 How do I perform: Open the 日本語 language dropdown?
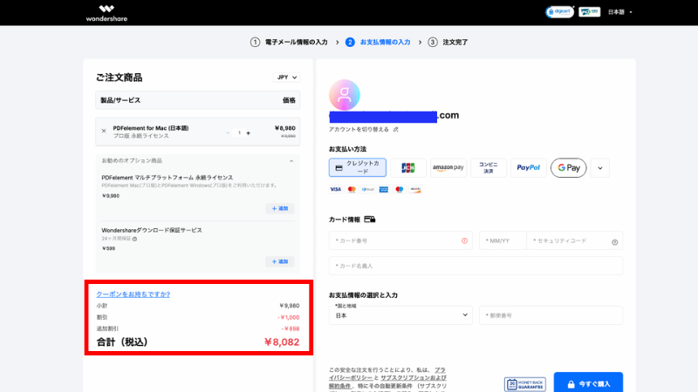(x=619, y=12)
